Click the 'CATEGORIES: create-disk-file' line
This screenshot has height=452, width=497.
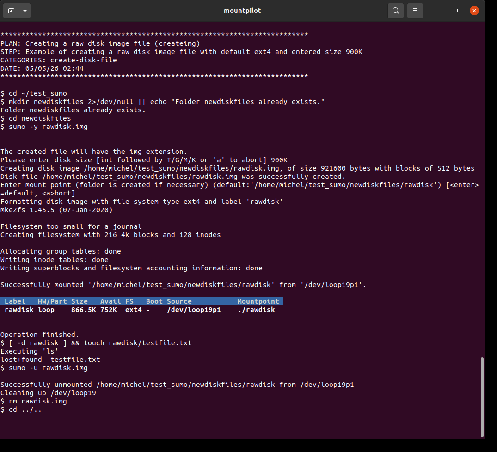[59, 60]
